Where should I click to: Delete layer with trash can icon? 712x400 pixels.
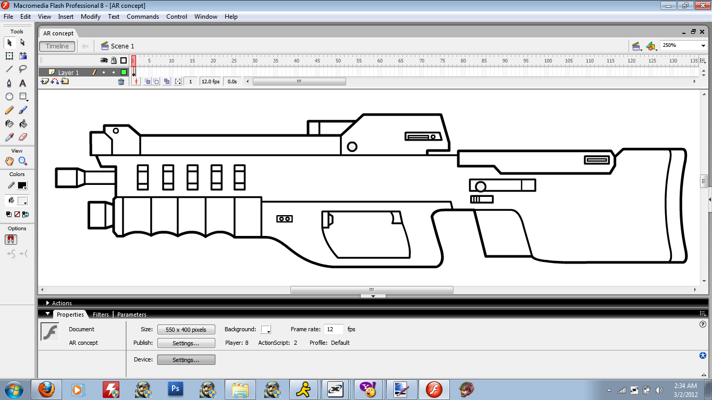click(x=121, y=82)
